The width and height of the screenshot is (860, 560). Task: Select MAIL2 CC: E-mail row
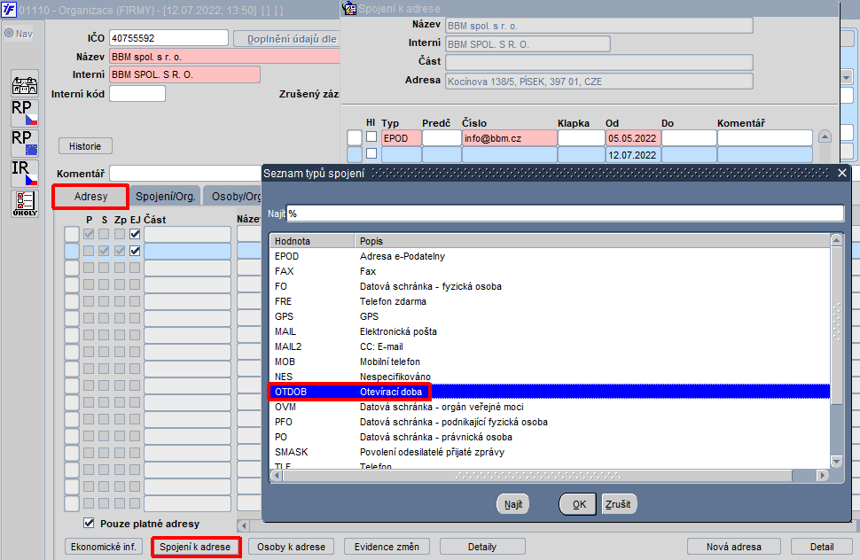click(x=551, y=346)
